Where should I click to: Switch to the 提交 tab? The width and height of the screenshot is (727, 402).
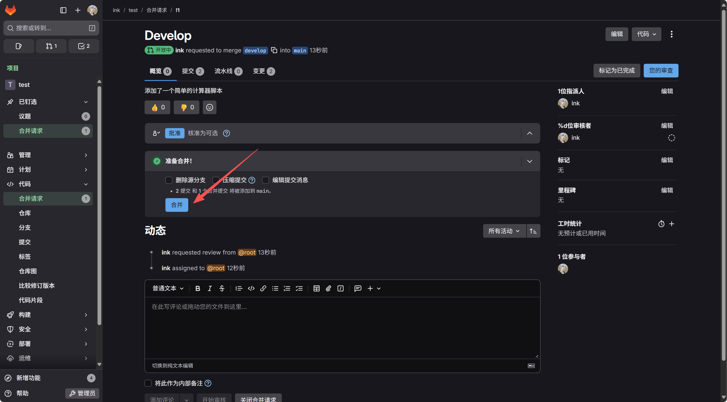click(x=193, y=71)
